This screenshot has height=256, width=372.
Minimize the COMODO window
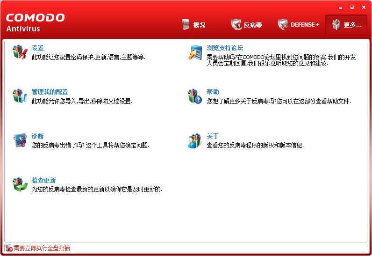click(x=340, y=7)
